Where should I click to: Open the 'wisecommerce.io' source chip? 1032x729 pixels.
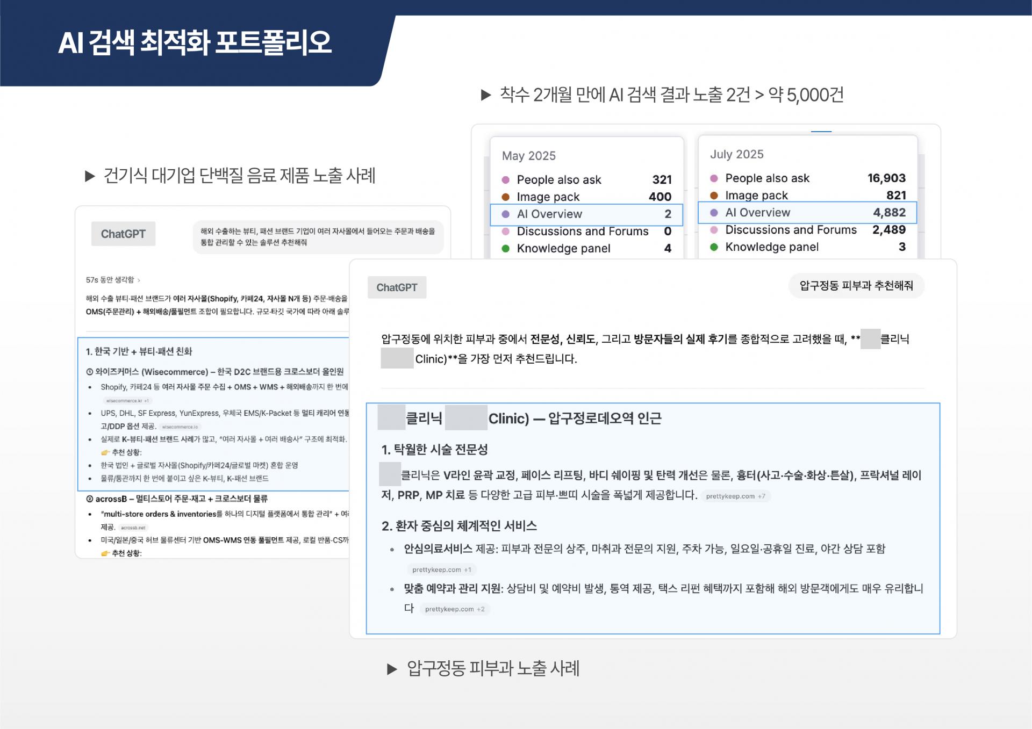coord(180,427)
